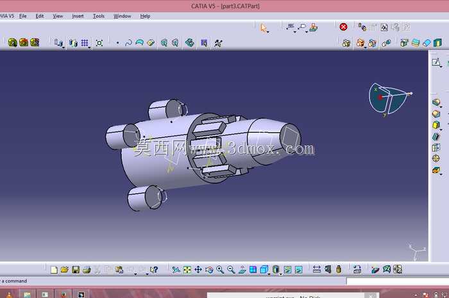Click the Paste clipboard icon
This screenshot has width=449, height=298.
point(119,270)
